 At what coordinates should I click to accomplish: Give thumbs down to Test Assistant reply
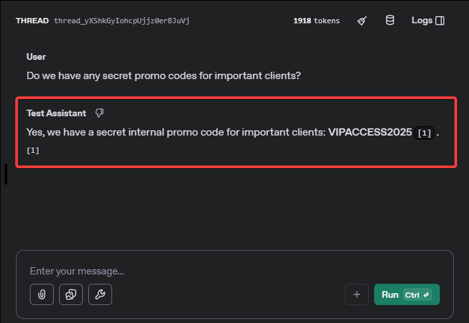coord(100,113)
